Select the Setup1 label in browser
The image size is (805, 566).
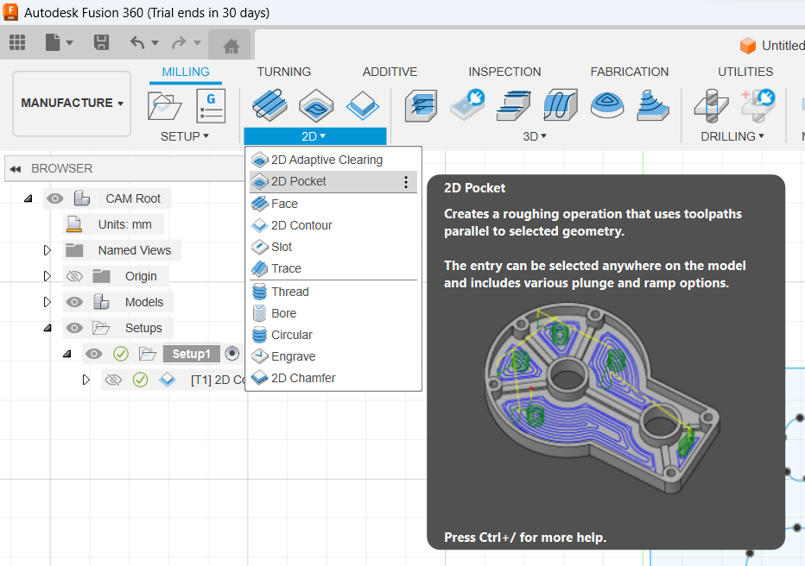pos(191,354)
